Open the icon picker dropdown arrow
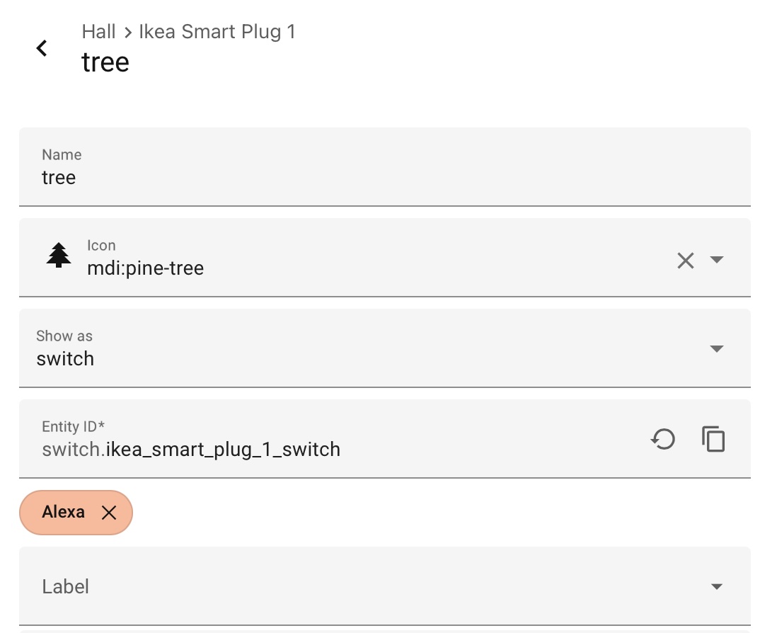777x633 pixels. [x=718, y=261]
